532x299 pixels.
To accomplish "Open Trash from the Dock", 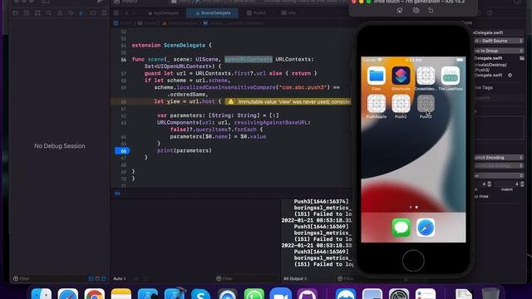I will (x=490, y=294).
